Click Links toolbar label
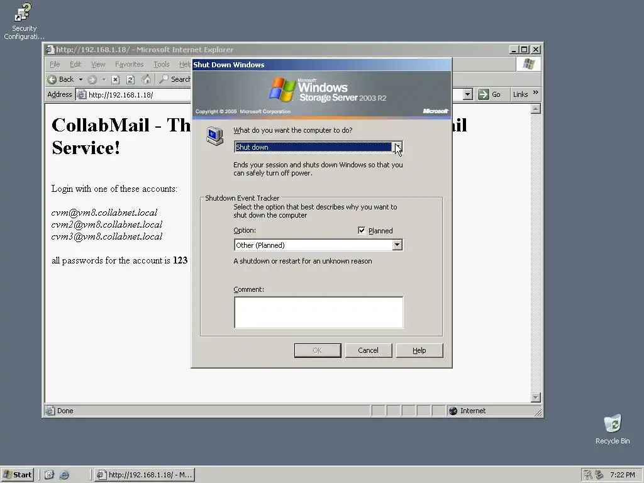Viewport: 644px width, 483px height. click(x=520, y=94)
